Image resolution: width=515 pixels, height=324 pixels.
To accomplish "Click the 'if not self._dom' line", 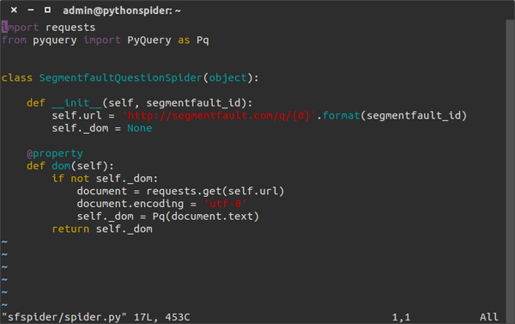I will pos(105,179).
